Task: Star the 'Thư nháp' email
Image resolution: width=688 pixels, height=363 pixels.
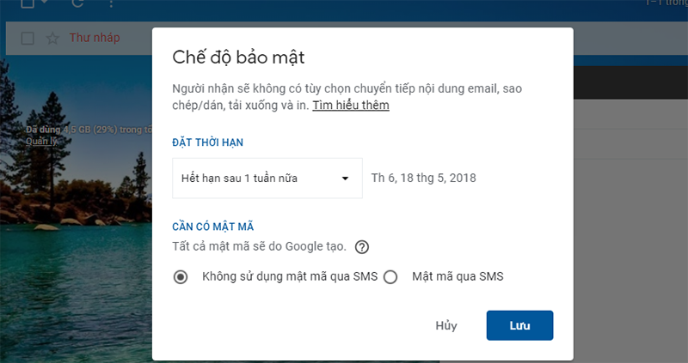Action: coord(52,38)
